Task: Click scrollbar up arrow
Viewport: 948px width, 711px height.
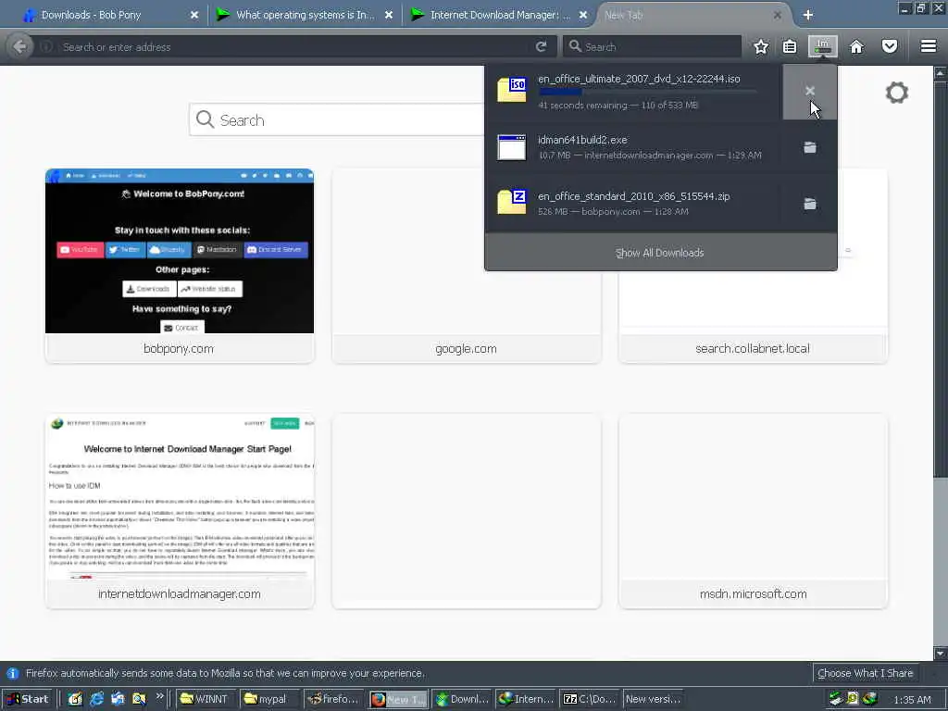Action: 941,73
